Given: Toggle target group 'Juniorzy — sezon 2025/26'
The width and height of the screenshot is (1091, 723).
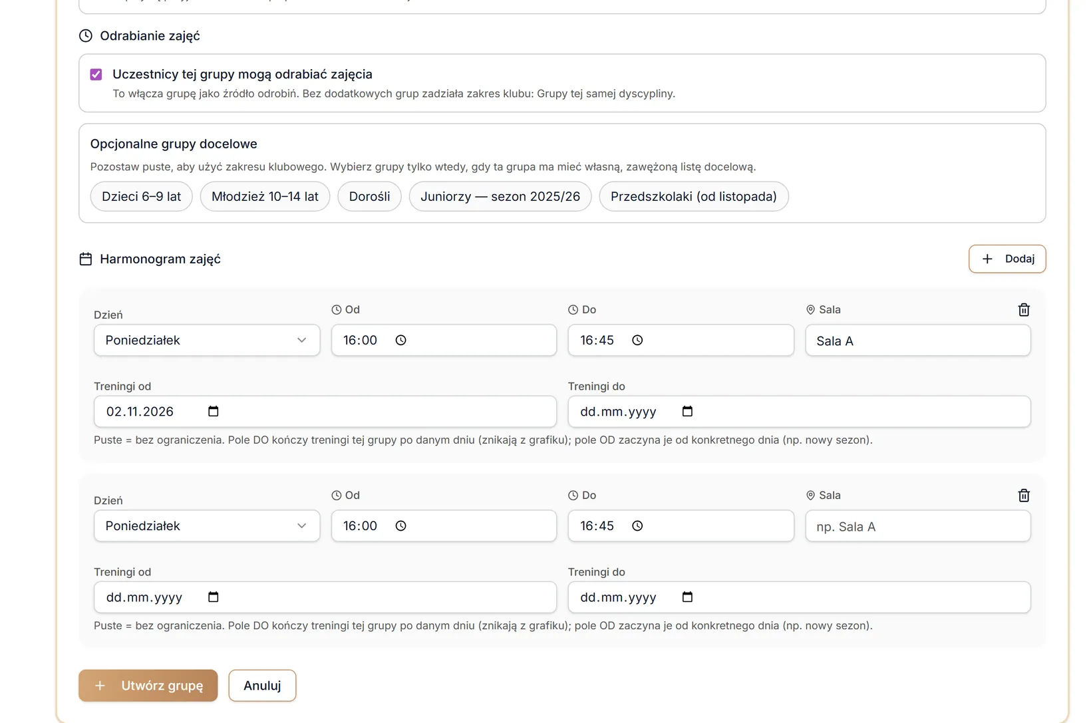Looking at the screenshot, I should coord(500,196).
